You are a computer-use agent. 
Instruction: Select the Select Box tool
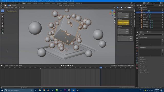[x=3, y=11]
